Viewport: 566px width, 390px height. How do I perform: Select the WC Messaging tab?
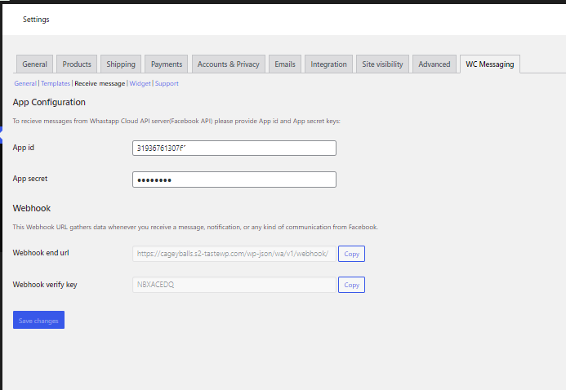490,64
